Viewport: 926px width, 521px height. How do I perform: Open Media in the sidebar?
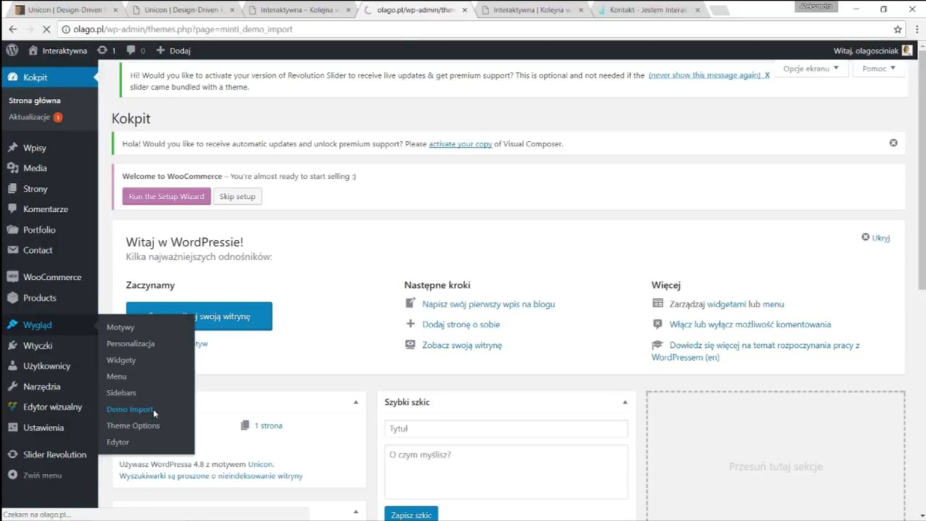click(x=35, y=168)
